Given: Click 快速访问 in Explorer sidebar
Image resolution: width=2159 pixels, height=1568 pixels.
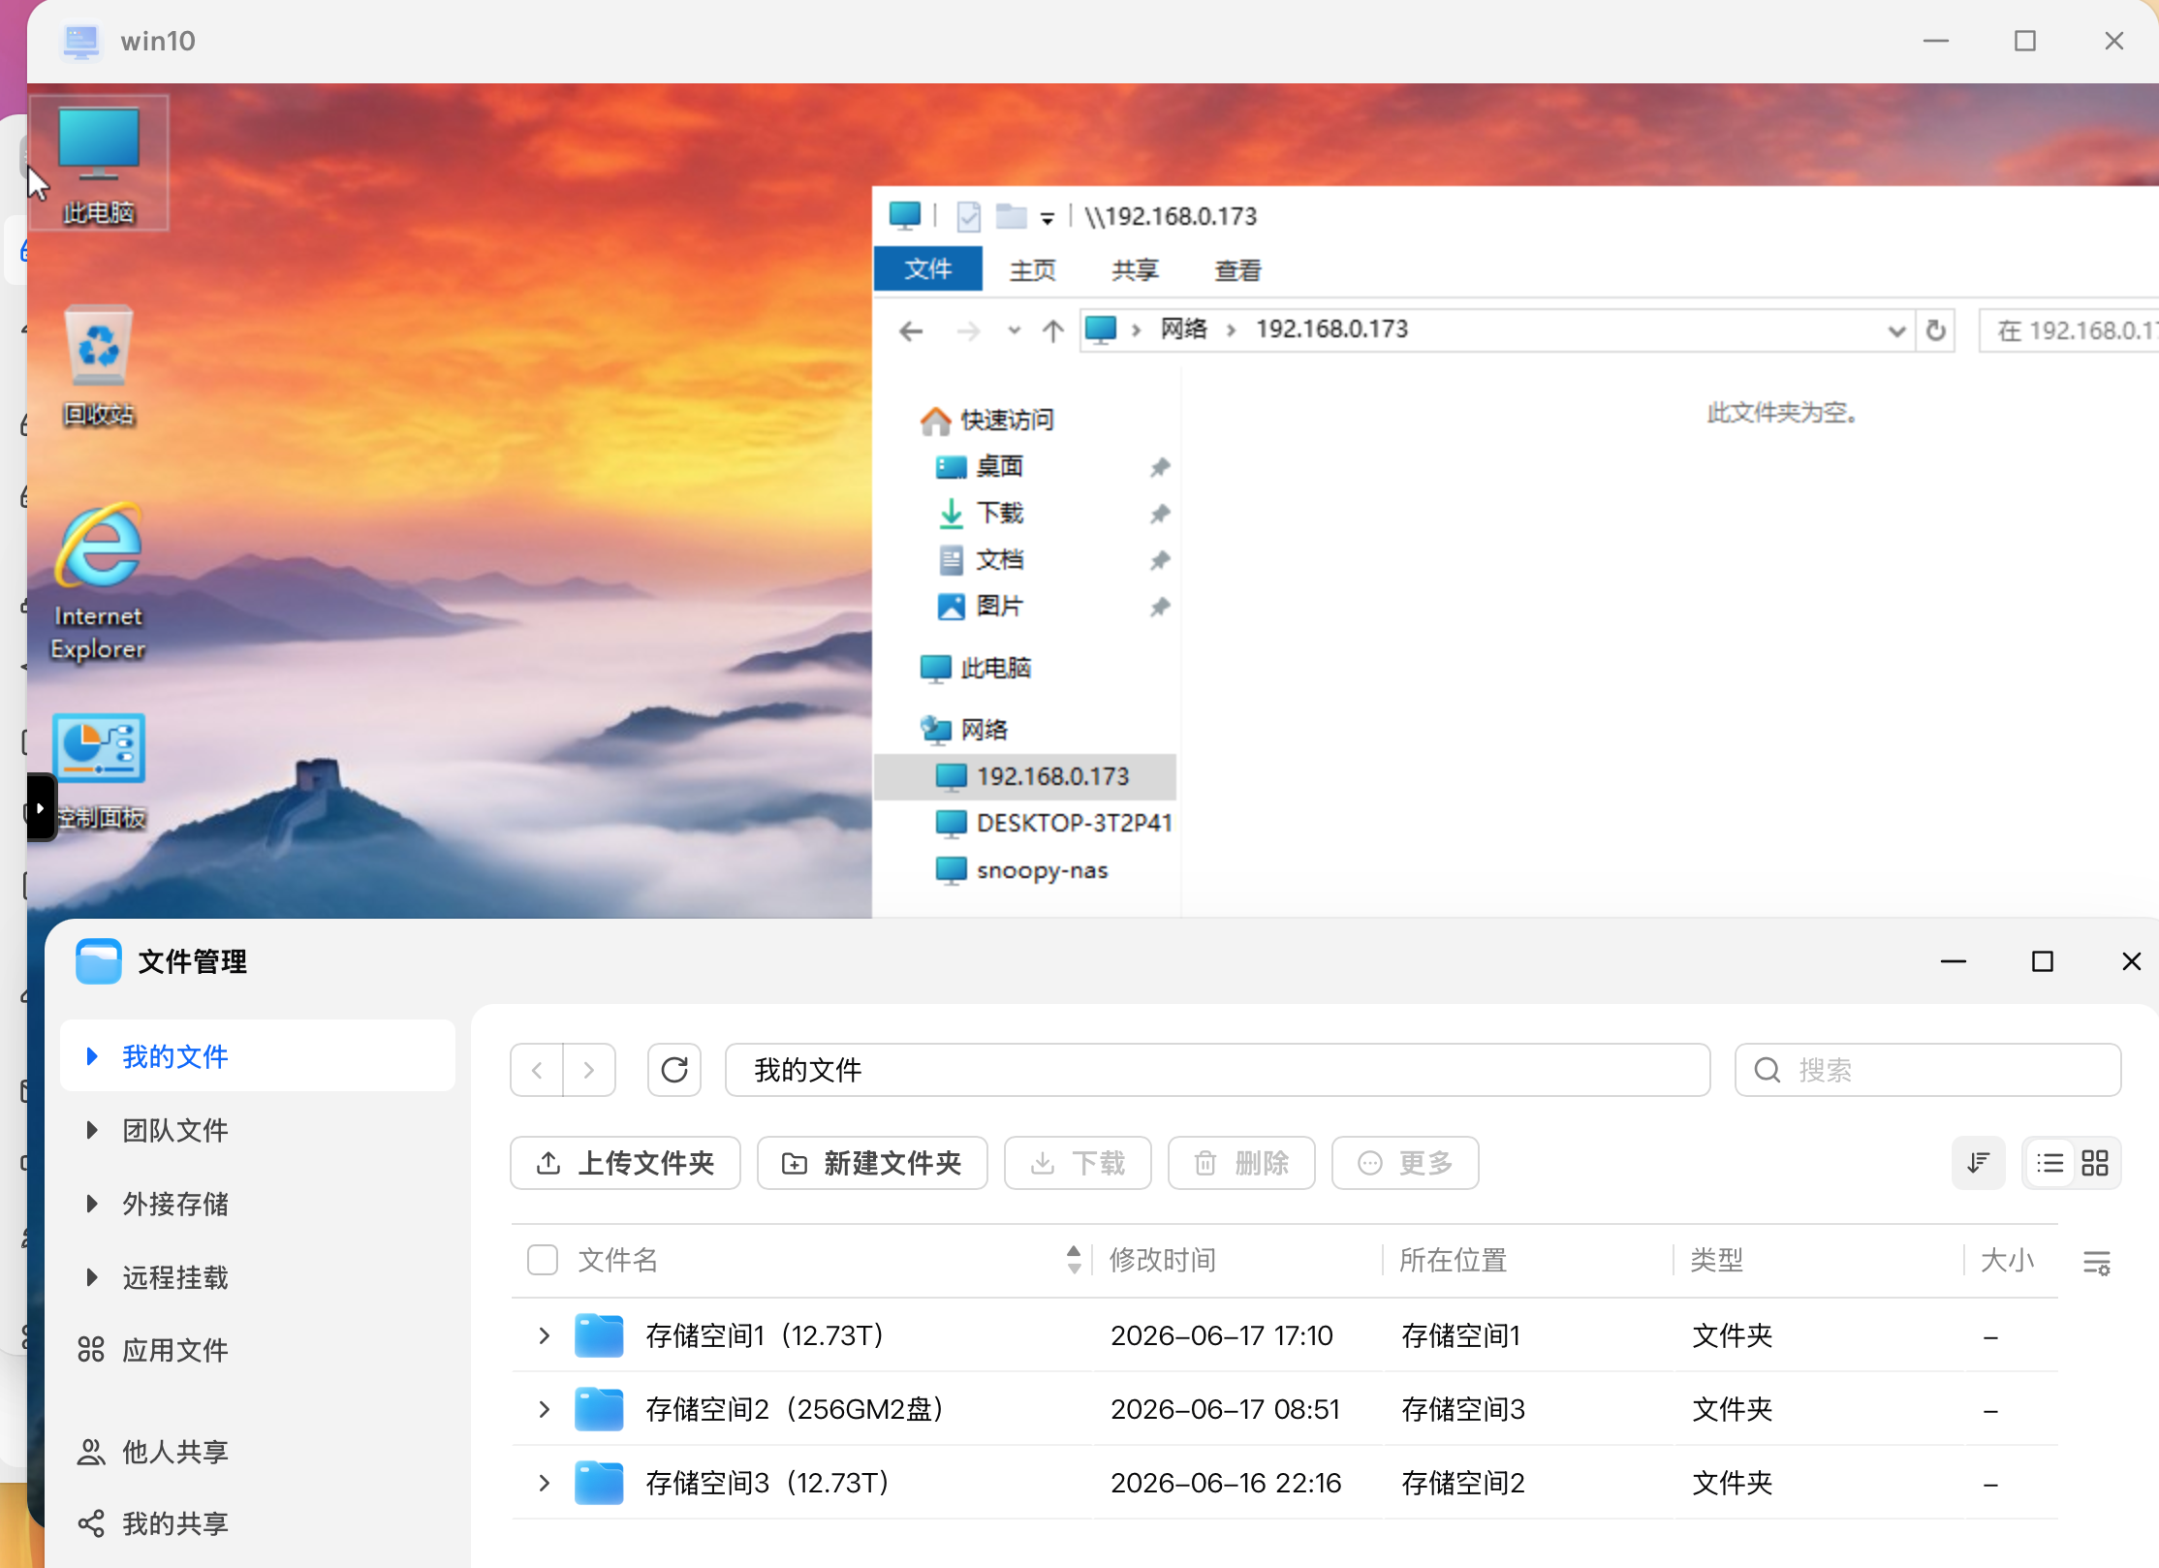Looking at the screenshot, I should (987, 421).
